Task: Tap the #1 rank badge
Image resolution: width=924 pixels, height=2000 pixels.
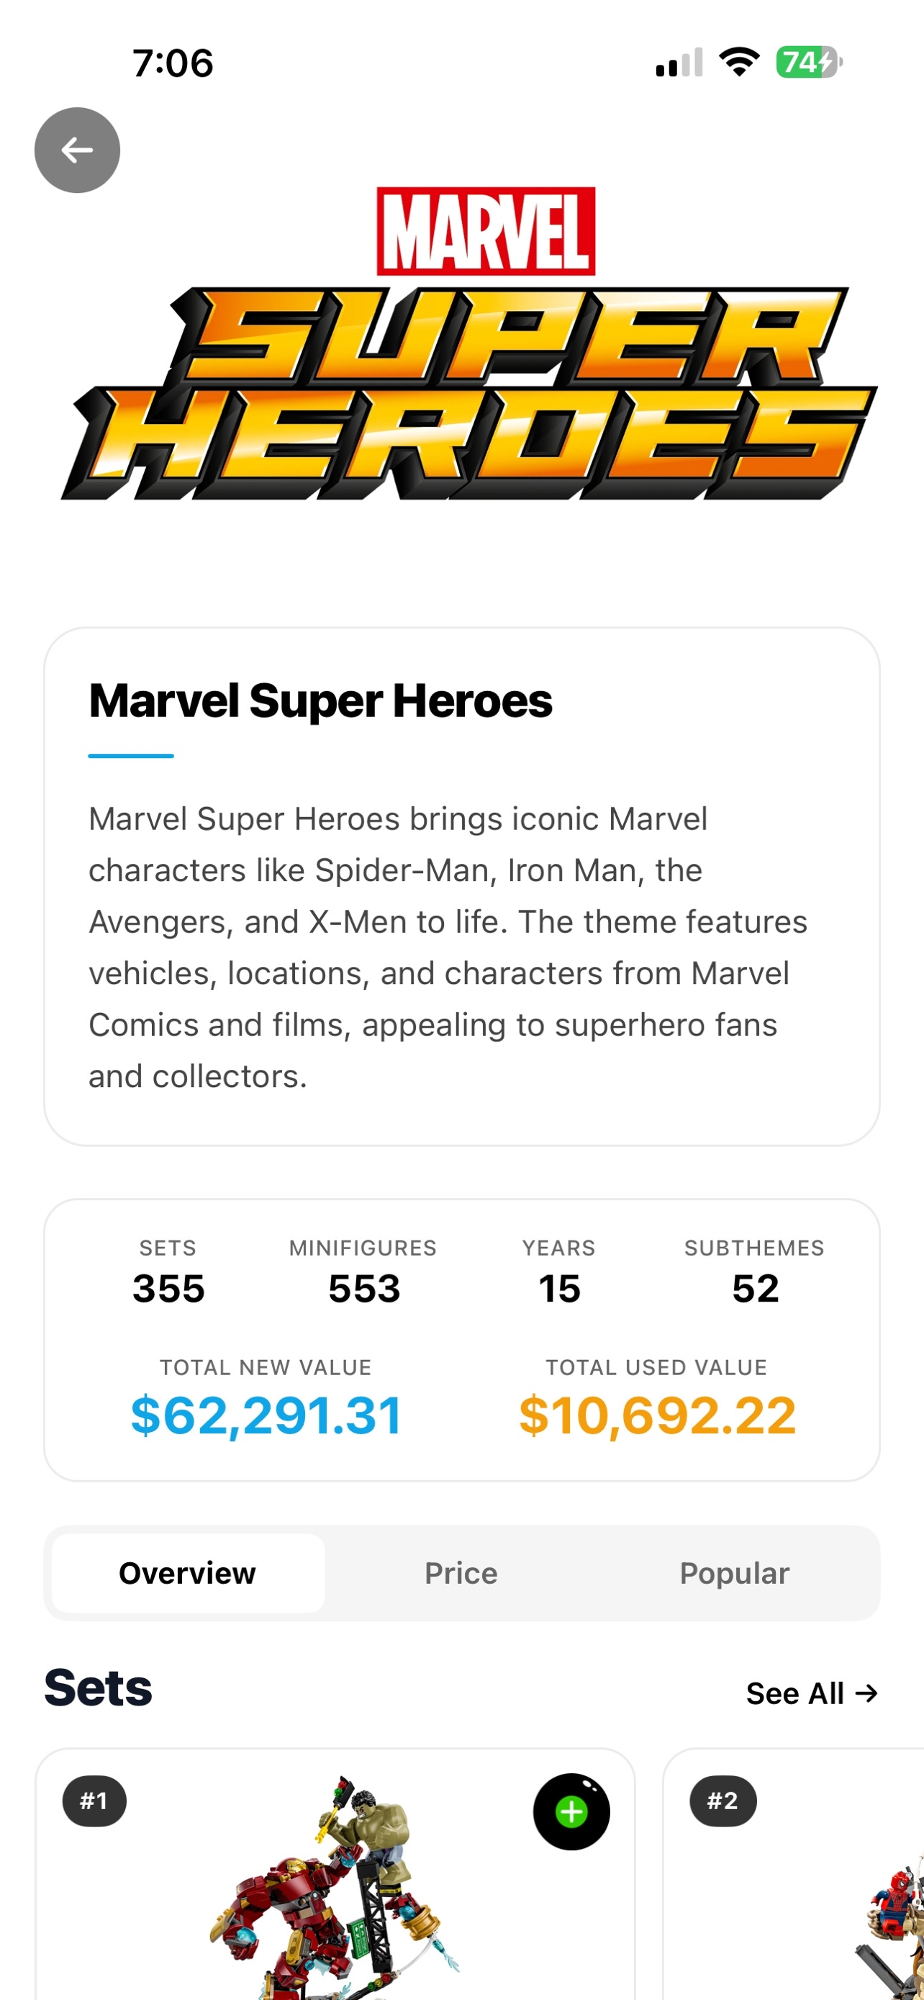Action: tap(94, 1801)
